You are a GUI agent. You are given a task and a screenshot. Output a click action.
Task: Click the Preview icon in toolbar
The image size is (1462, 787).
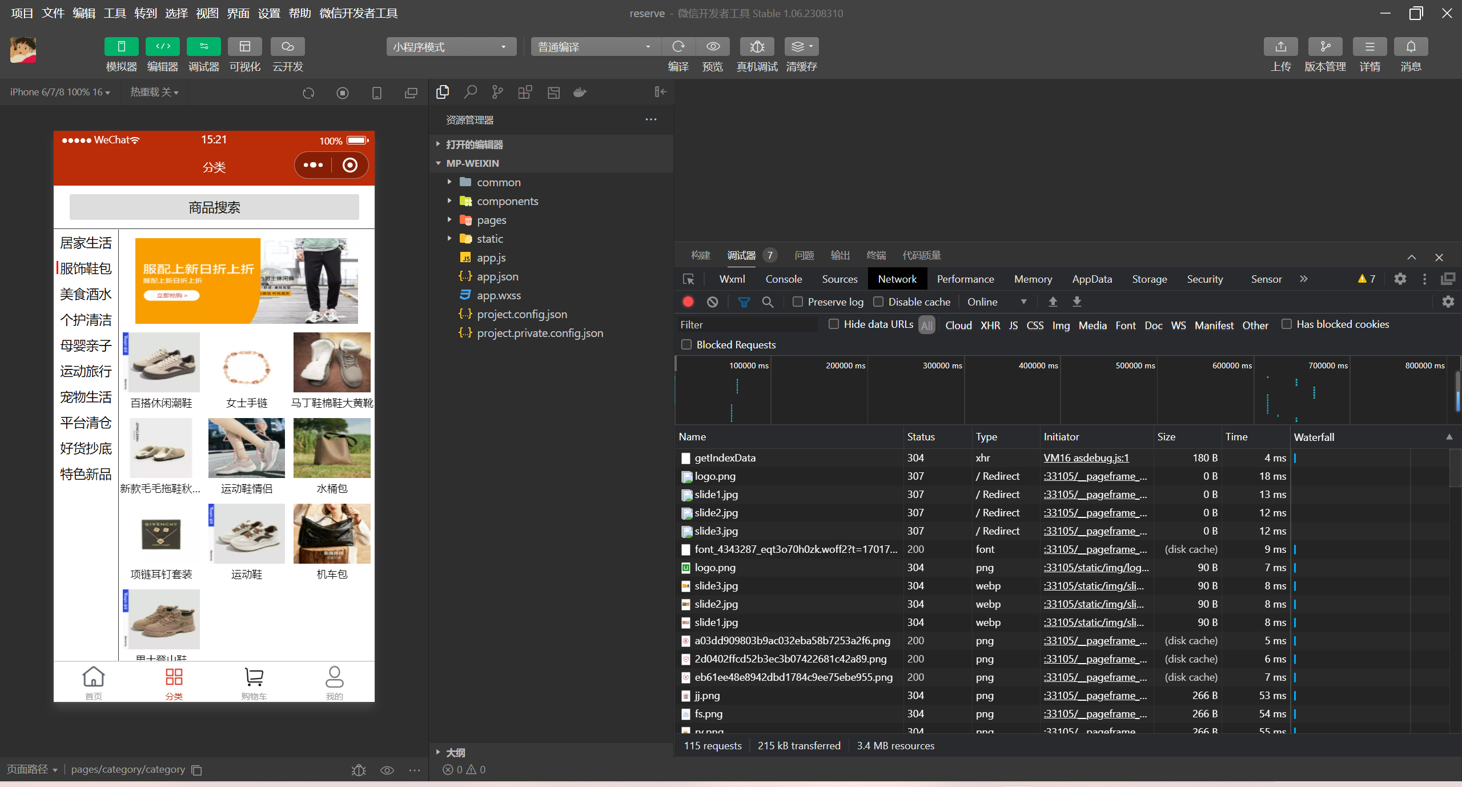[713, 46]
